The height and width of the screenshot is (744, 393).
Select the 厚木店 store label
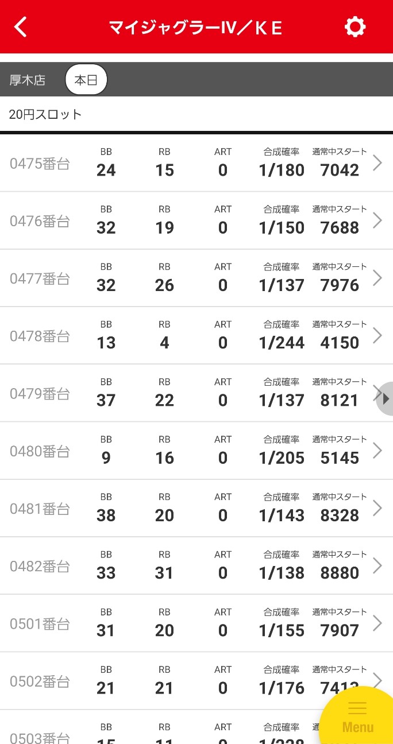point(27,80)
